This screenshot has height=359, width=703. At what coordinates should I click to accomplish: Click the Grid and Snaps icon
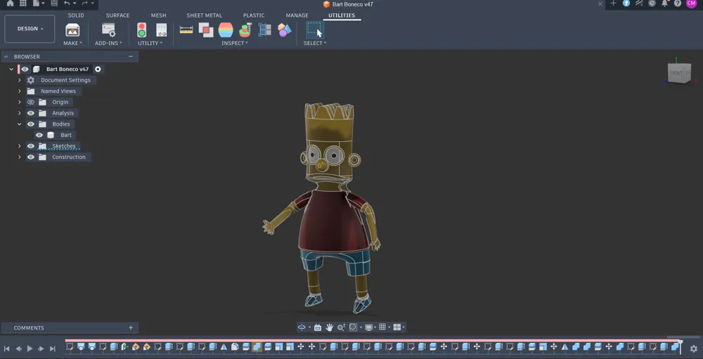(x=382, y=327)
